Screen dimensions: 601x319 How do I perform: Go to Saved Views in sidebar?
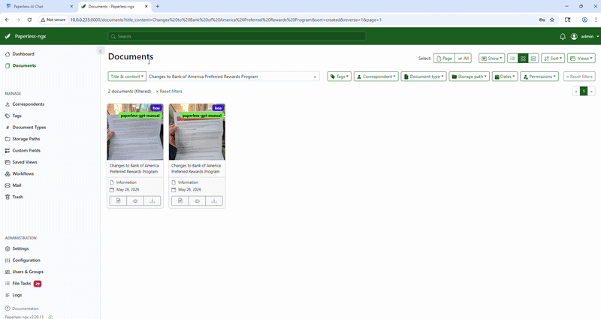(x=25, y=162)
